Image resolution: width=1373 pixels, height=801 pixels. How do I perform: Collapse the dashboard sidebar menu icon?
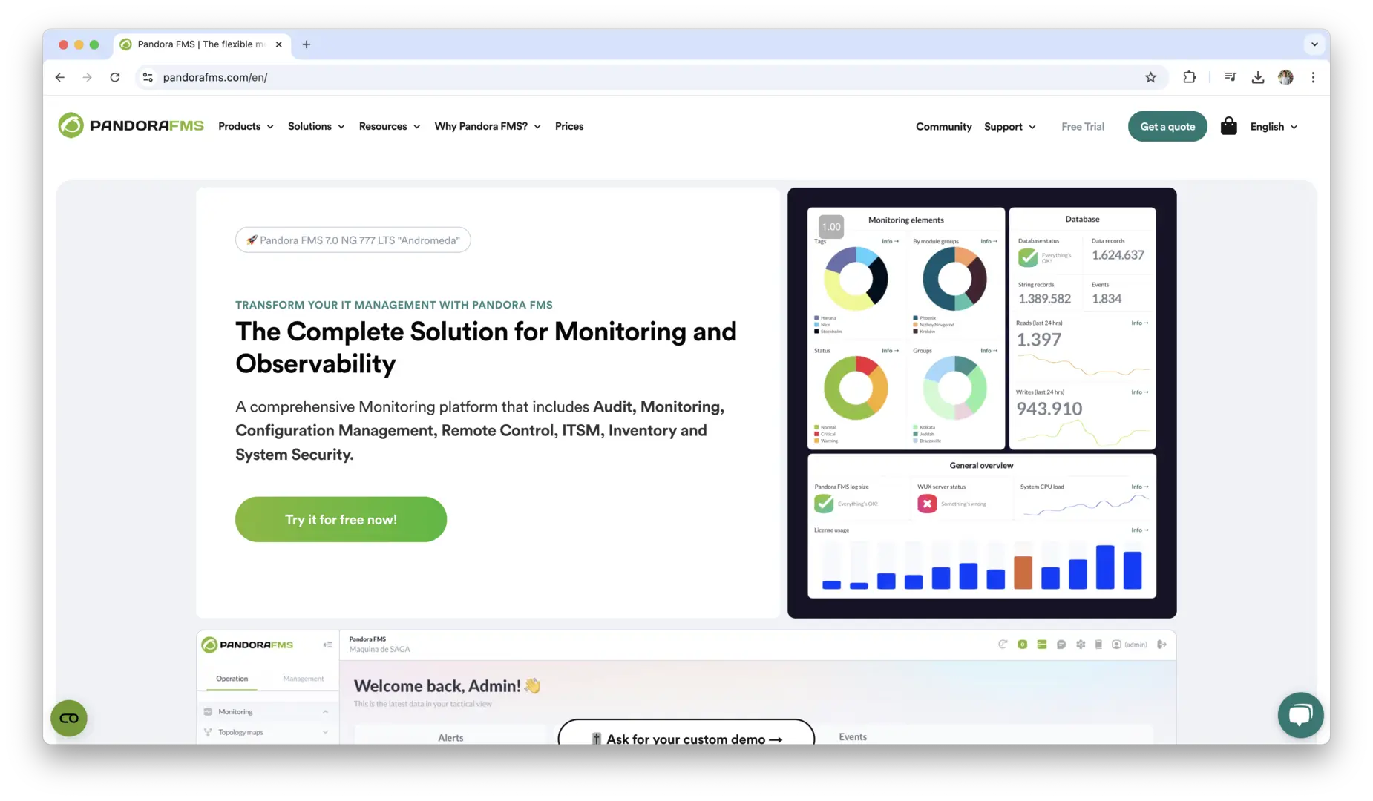327,645
